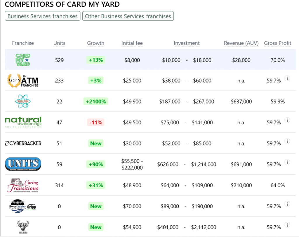The width and height of the screenshot is (299, 237).
Task: Open the Natural Awakenings logo
Action: (x=23, y=122)
